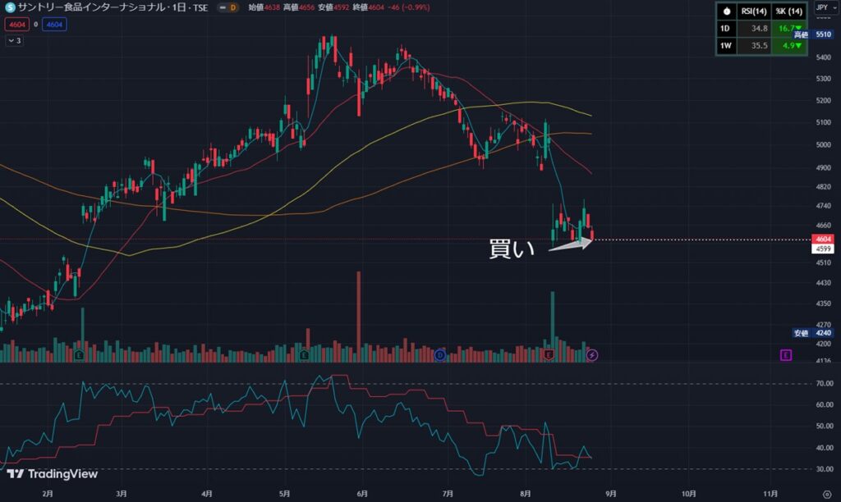Click the 9月 time axis label

610,494
